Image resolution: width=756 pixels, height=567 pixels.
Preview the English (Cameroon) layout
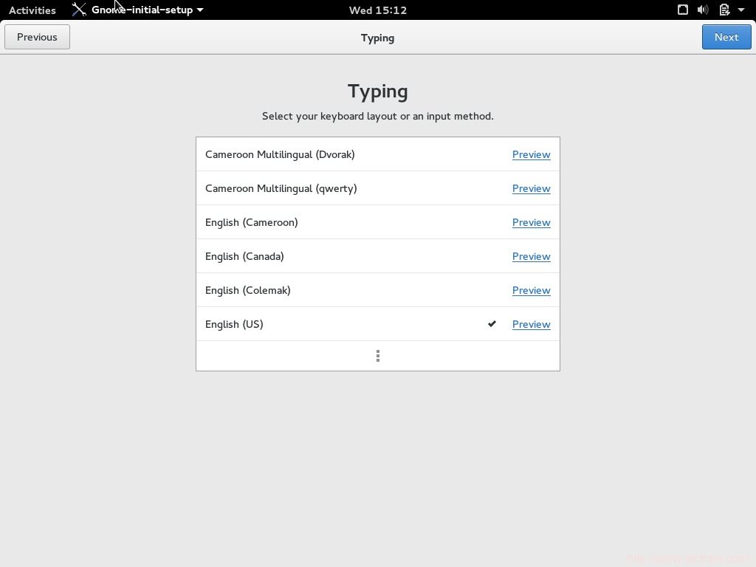[531, 222]
